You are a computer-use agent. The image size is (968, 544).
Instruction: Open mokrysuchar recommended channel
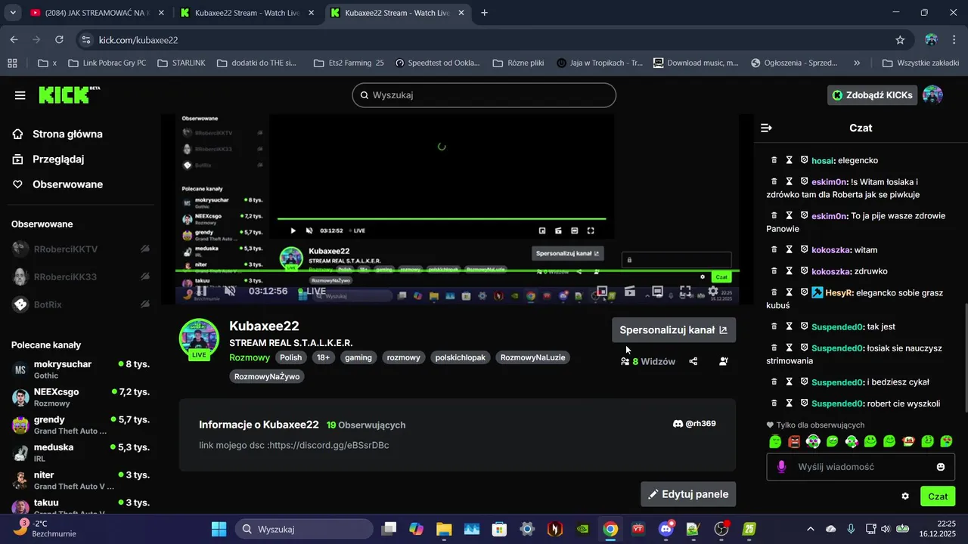(80, 369)
